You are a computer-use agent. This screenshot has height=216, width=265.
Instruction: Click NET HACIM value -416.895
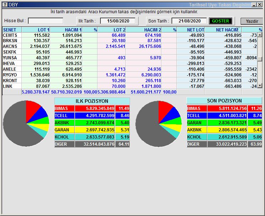tap(232, 35)
